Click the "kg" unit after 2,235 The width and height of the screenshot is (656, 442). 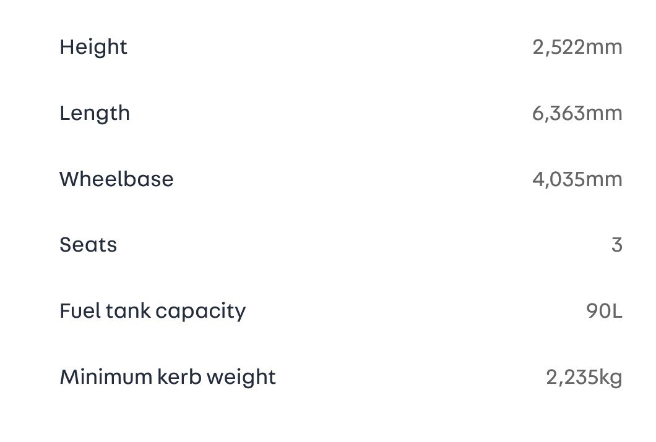tap(610, 377)
